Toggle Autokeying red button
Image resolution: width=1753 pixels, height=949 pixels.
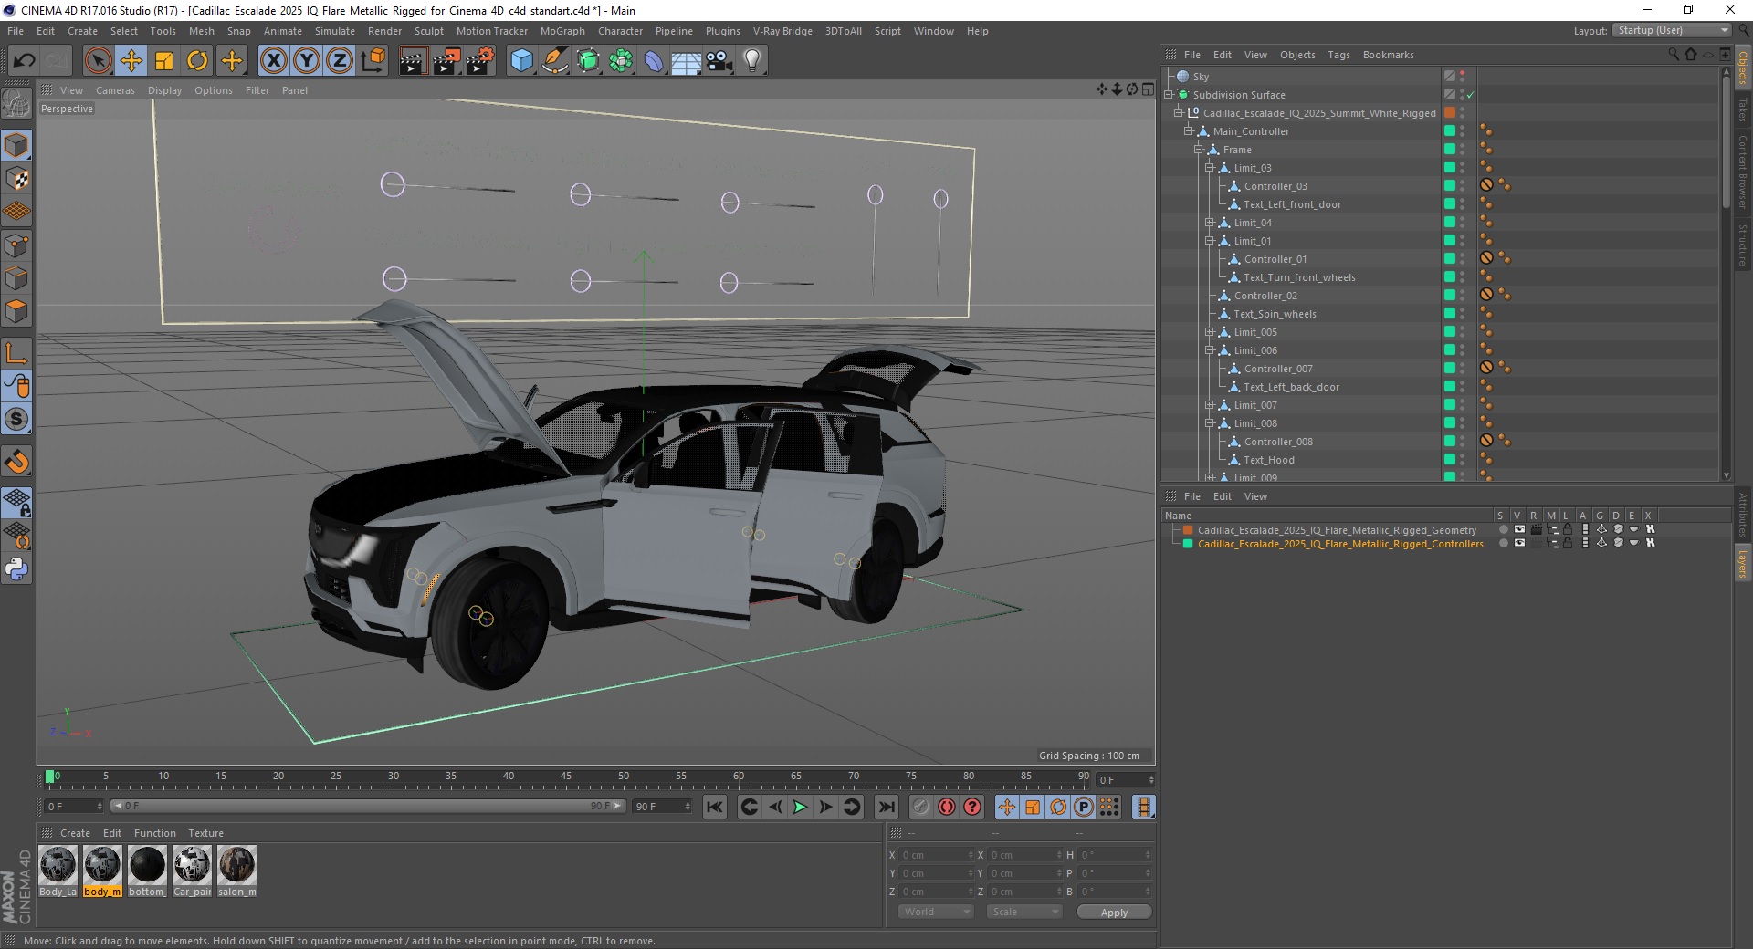(947, 807)
